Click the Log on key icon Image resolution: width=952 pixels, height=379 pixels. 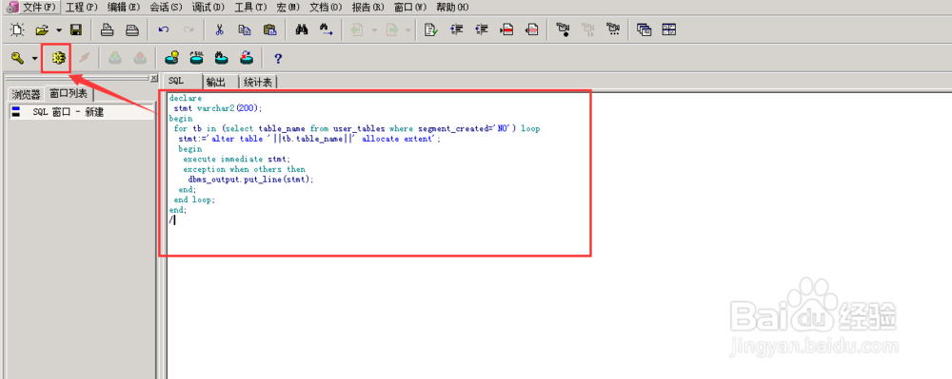click(x=17, y=58)
